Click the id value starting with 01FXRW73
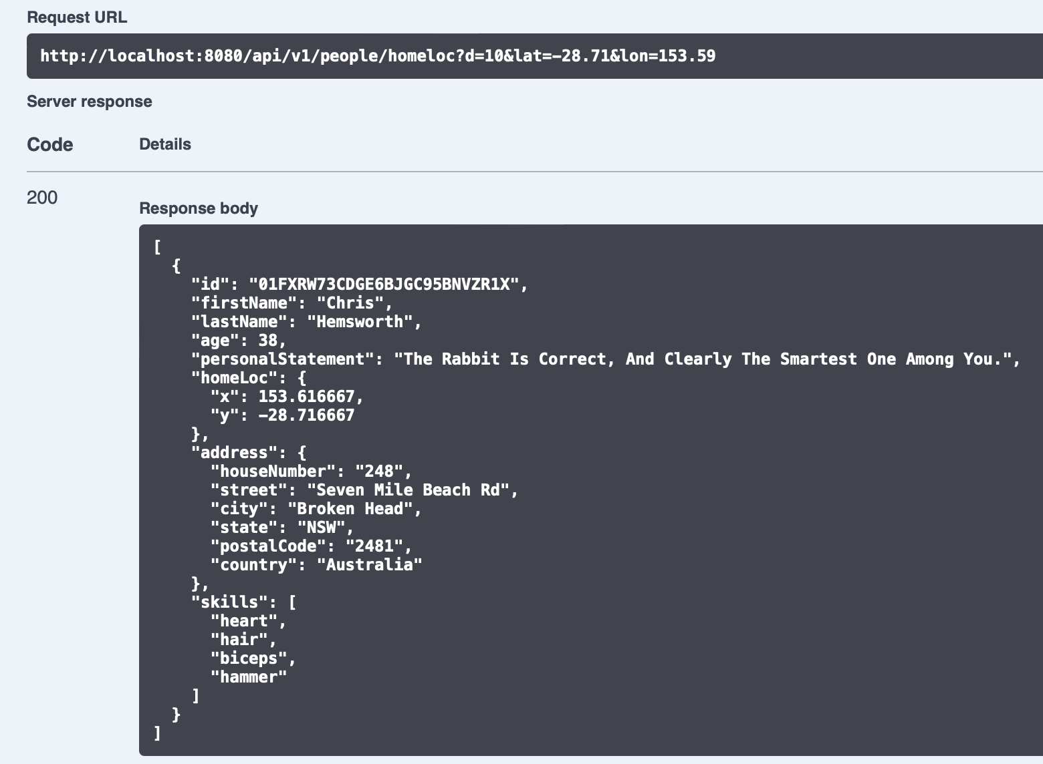This screenshot has height=764, width=1043. (384, 284)
